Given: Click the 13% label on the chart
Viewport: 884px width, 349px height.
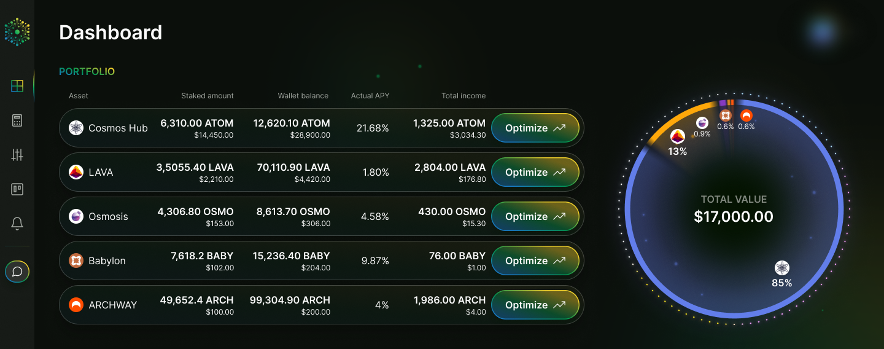Looking at the screenshot, I should point(678,151).
